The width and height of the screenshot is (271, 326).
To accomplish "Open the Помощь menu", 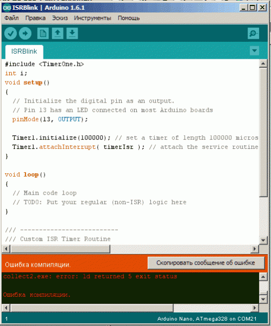I will click(x=129, y=18).
